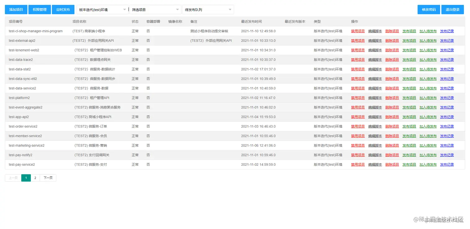Click 退出登录 to log out
Viewport: 470px width, 229px height.
(452, 10)
